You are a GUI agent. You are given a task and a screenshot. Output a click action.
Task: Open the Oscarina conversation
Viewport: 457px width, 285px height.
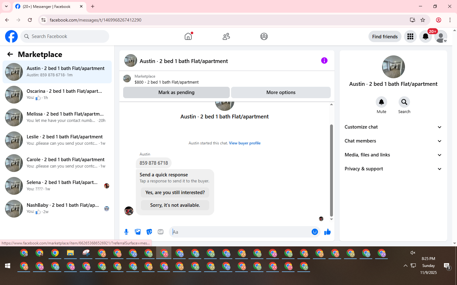pos(57,95)
